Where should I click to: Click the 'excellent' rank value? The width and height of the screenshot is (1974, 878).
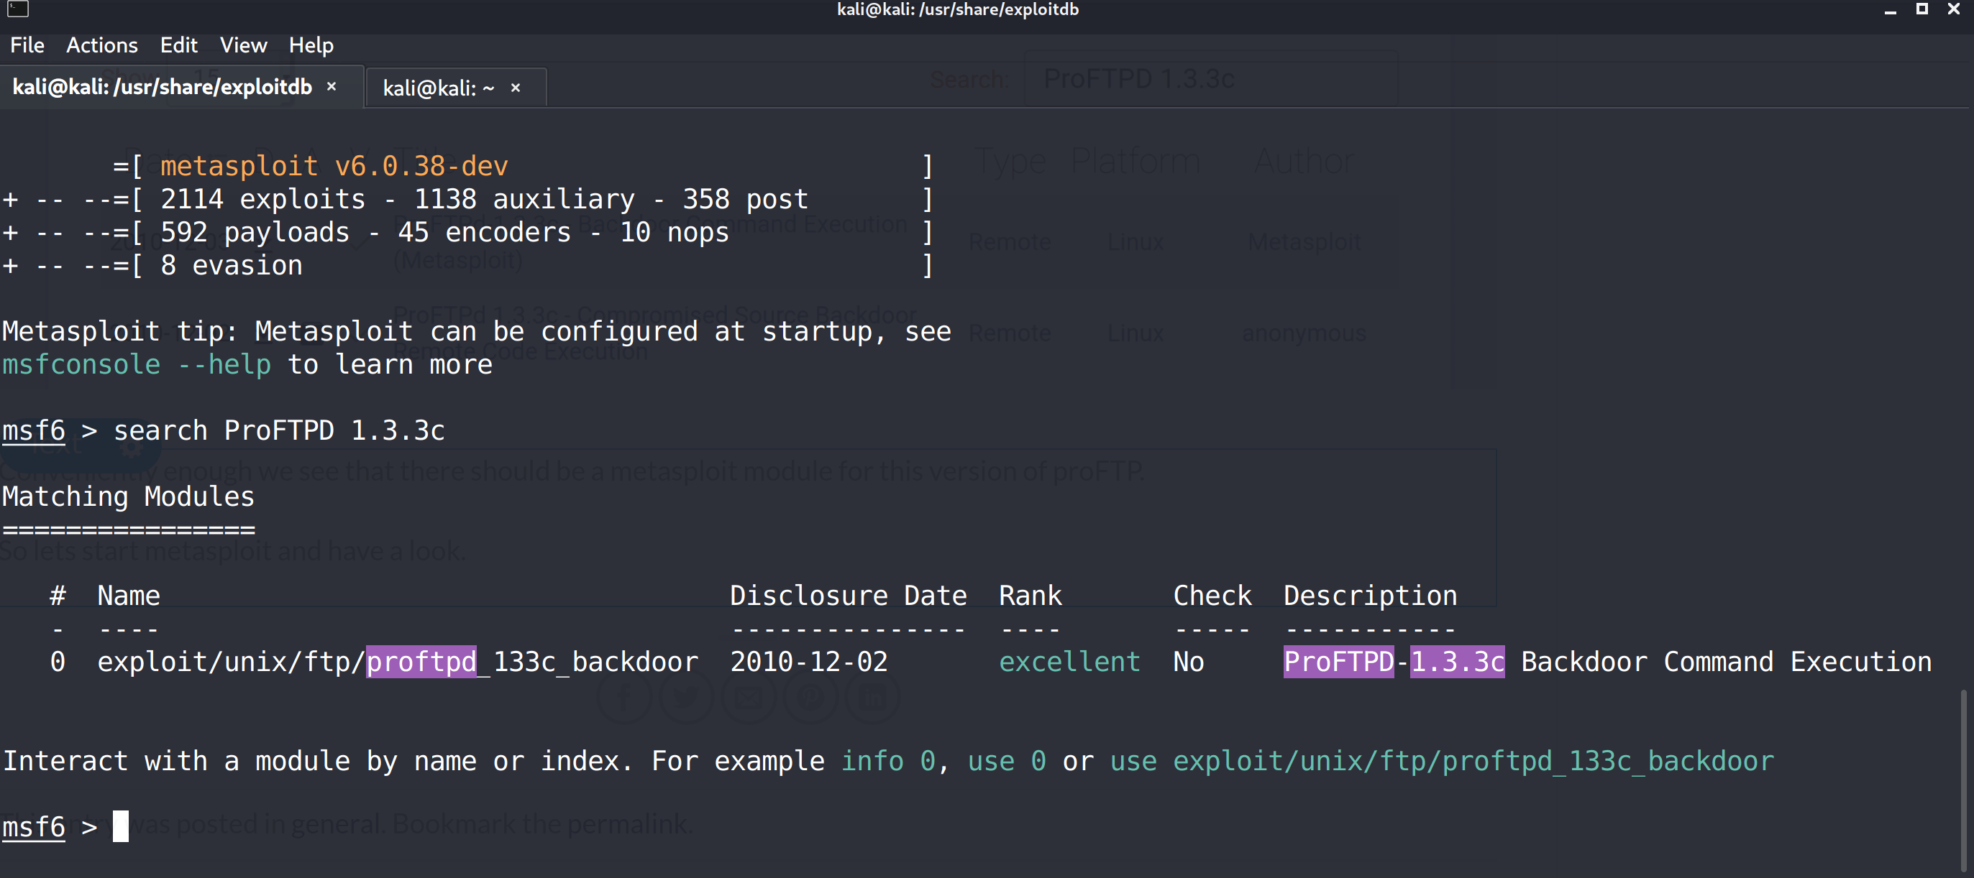[1069, 661]
